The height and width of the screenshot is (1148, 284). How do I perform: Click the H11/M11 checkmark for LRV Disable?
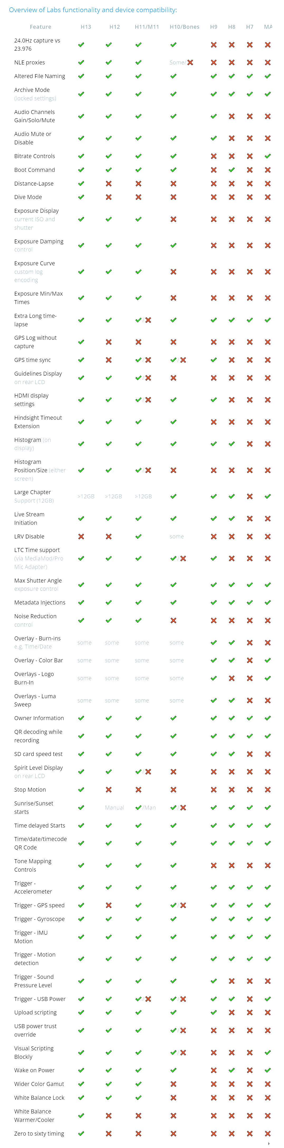click(138, 537)
